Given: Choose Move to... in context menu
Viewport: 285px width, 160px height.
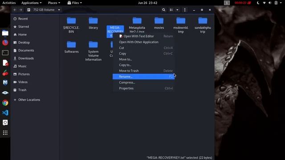Looking at the screenshot, I should [143, 59].
